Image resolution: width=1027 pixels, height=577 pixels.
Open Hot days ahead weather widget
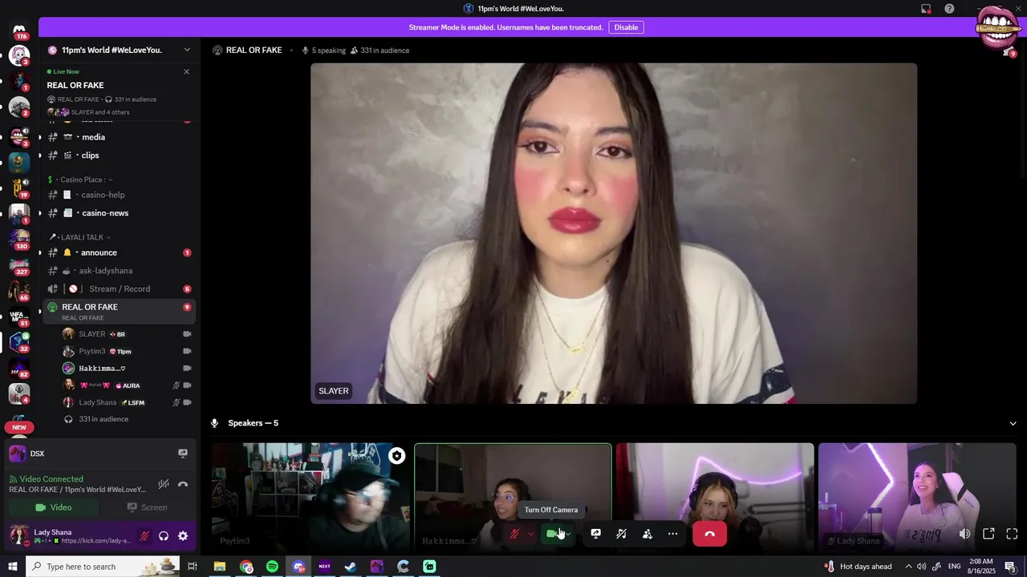coord(857,567)
